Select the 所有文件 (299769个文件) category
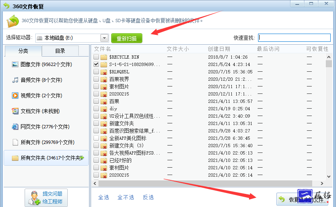This screenshot has width=336, height=207. pos(46,142)
